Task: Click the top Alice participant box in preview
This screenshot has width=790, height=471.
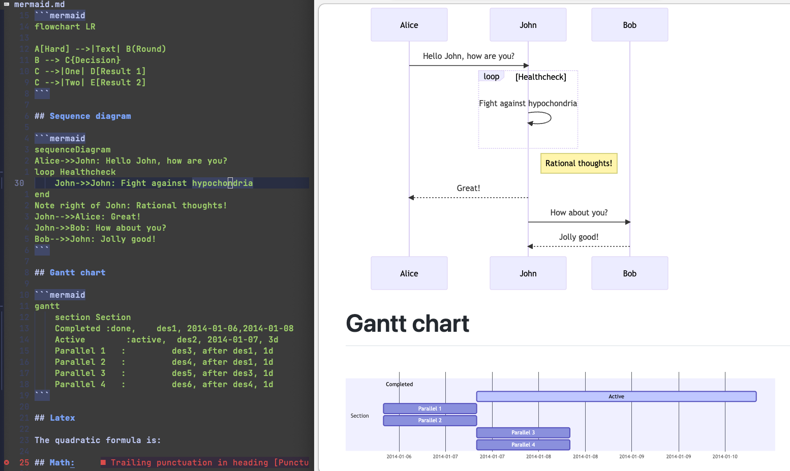Action: tap(409, 25)
